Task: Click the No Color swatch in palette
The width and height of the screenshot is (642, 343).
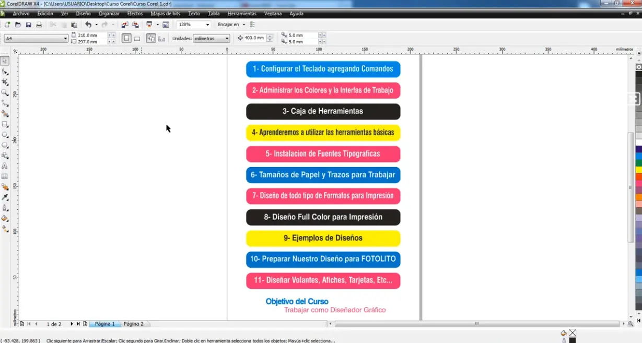Action: click(x=639, y=67)
